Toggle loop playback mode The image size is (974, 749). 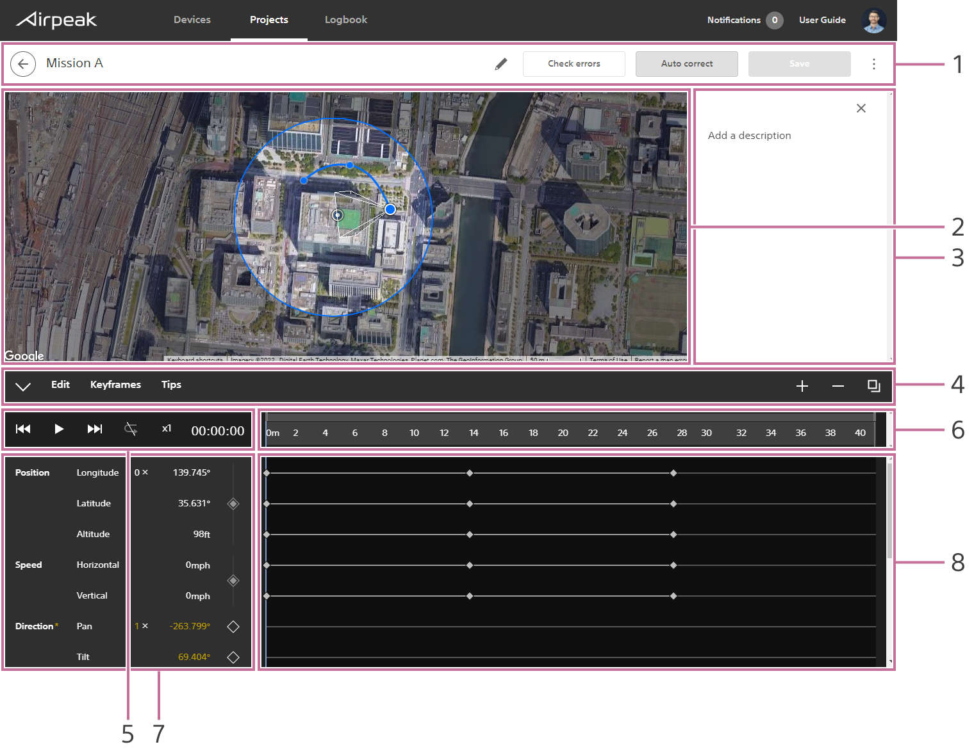[131, 429]
